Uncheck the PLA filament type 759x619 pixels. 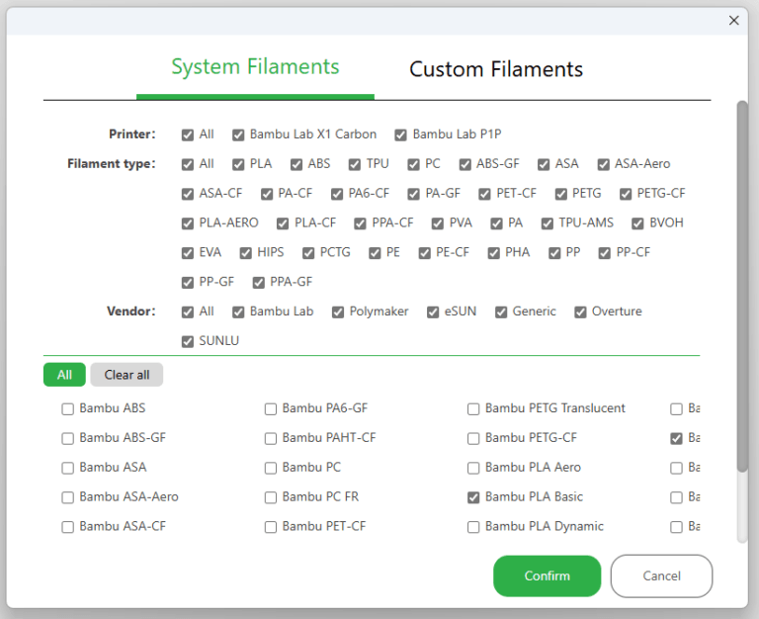pyautogui.click(x=239, y=164)
